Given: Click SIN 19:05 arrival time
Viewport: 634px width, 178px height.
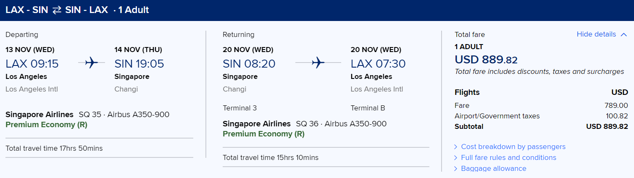Looking at the screenshot, I should coord(139,64).
